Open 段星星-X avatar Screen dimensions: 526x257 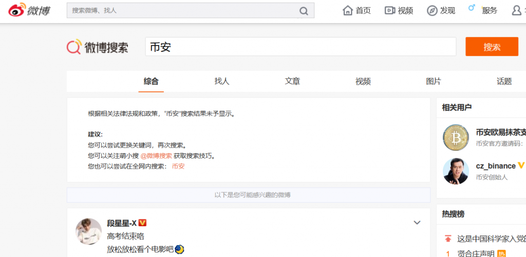[x=88, y=231]
